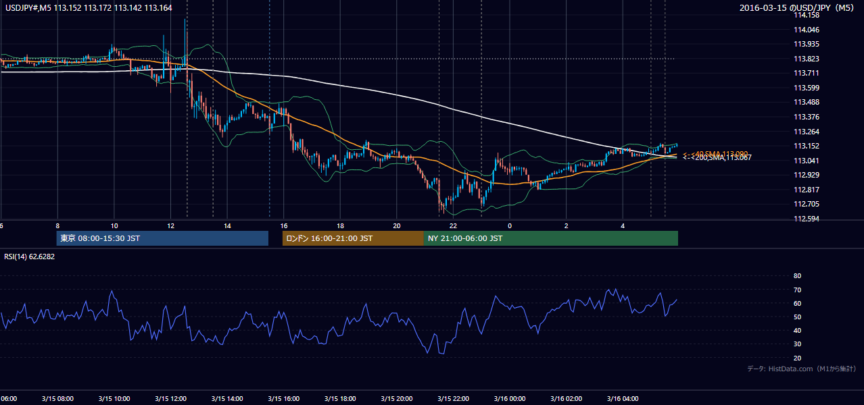864x405 pixels.
Task: Click price axis label 112.705
Action: click(x=807, y=204)
